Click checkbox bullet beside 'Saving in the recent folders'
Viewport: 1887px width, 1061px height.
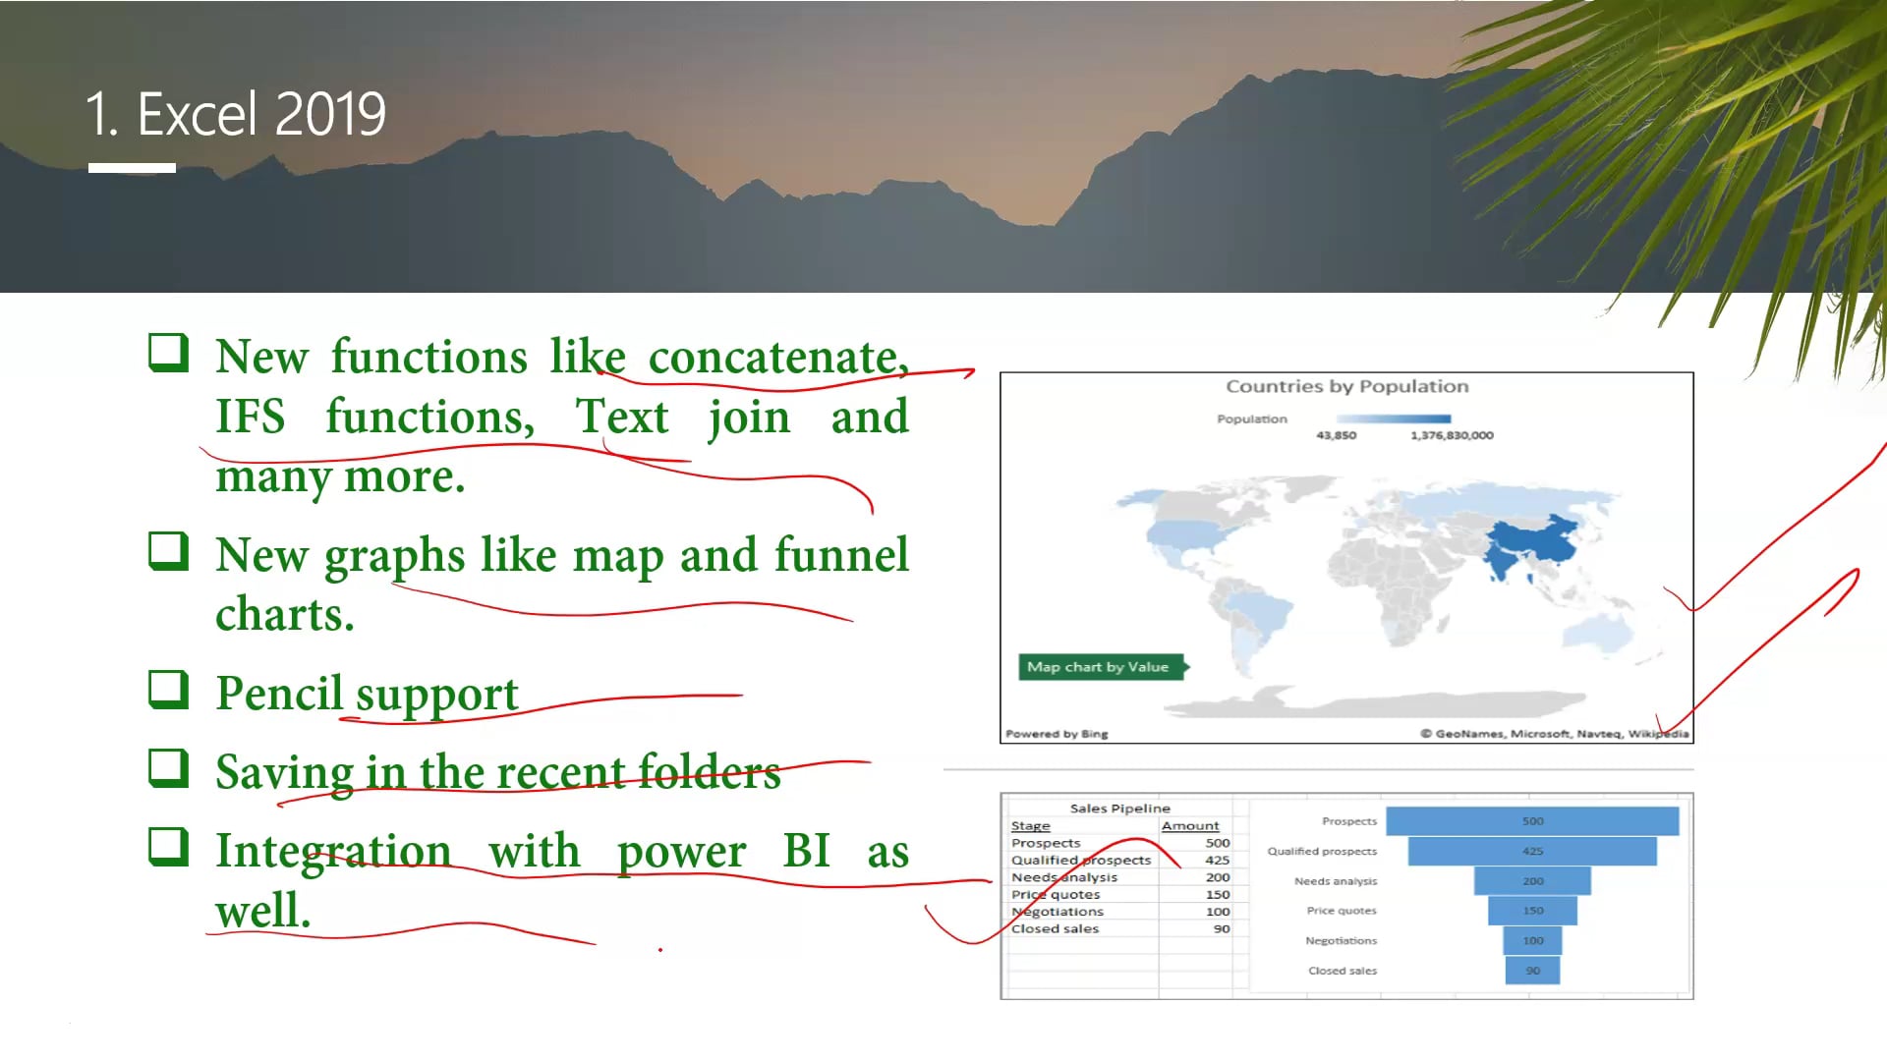(168, 768)
